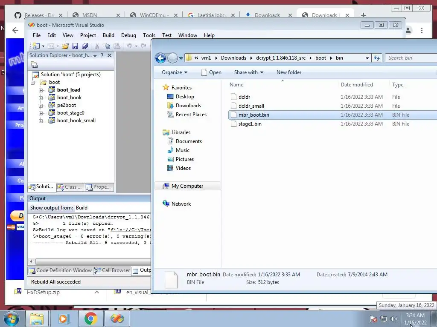437x327 pixels.
Task: Open Downloads in Favorites sidebar
Action: pos(188,106)
